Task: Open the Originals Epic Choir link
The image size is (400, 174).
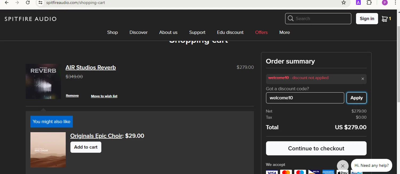Action: 96,136
